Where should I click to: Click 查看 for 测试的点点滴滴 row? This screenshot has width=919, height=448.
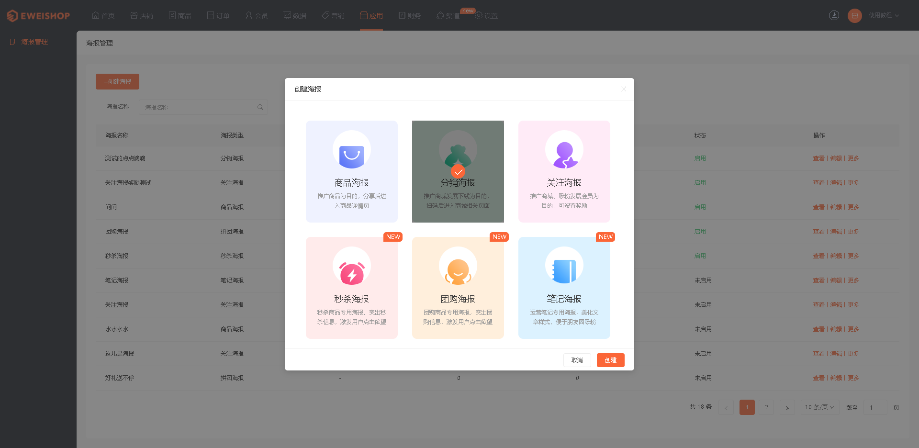click(x=818, y=158)
